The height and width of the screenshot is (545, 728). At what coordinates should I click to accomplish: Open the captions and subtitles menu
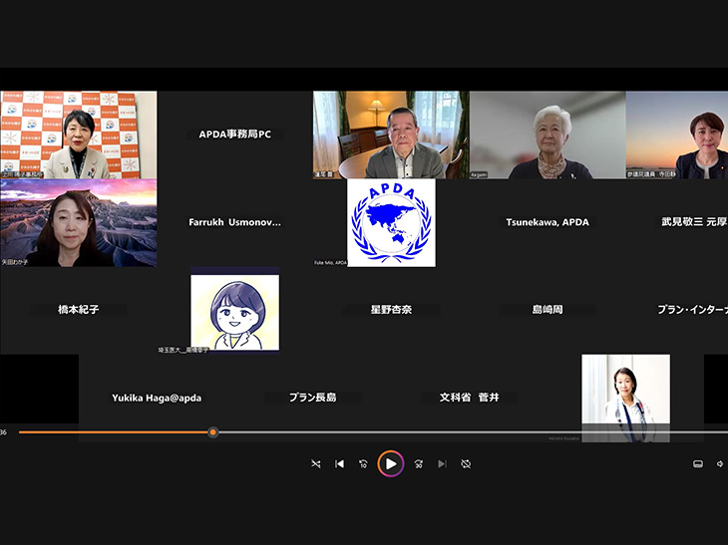coord(698,464)
